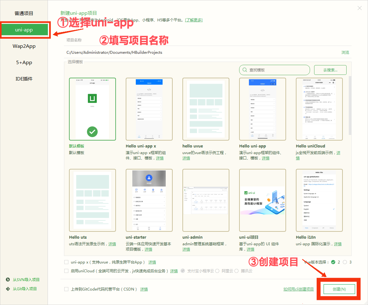The width and height of the screenshot is (368, 305).
Task: Switch to the Wap2App project tab
Action: [24, 46]
